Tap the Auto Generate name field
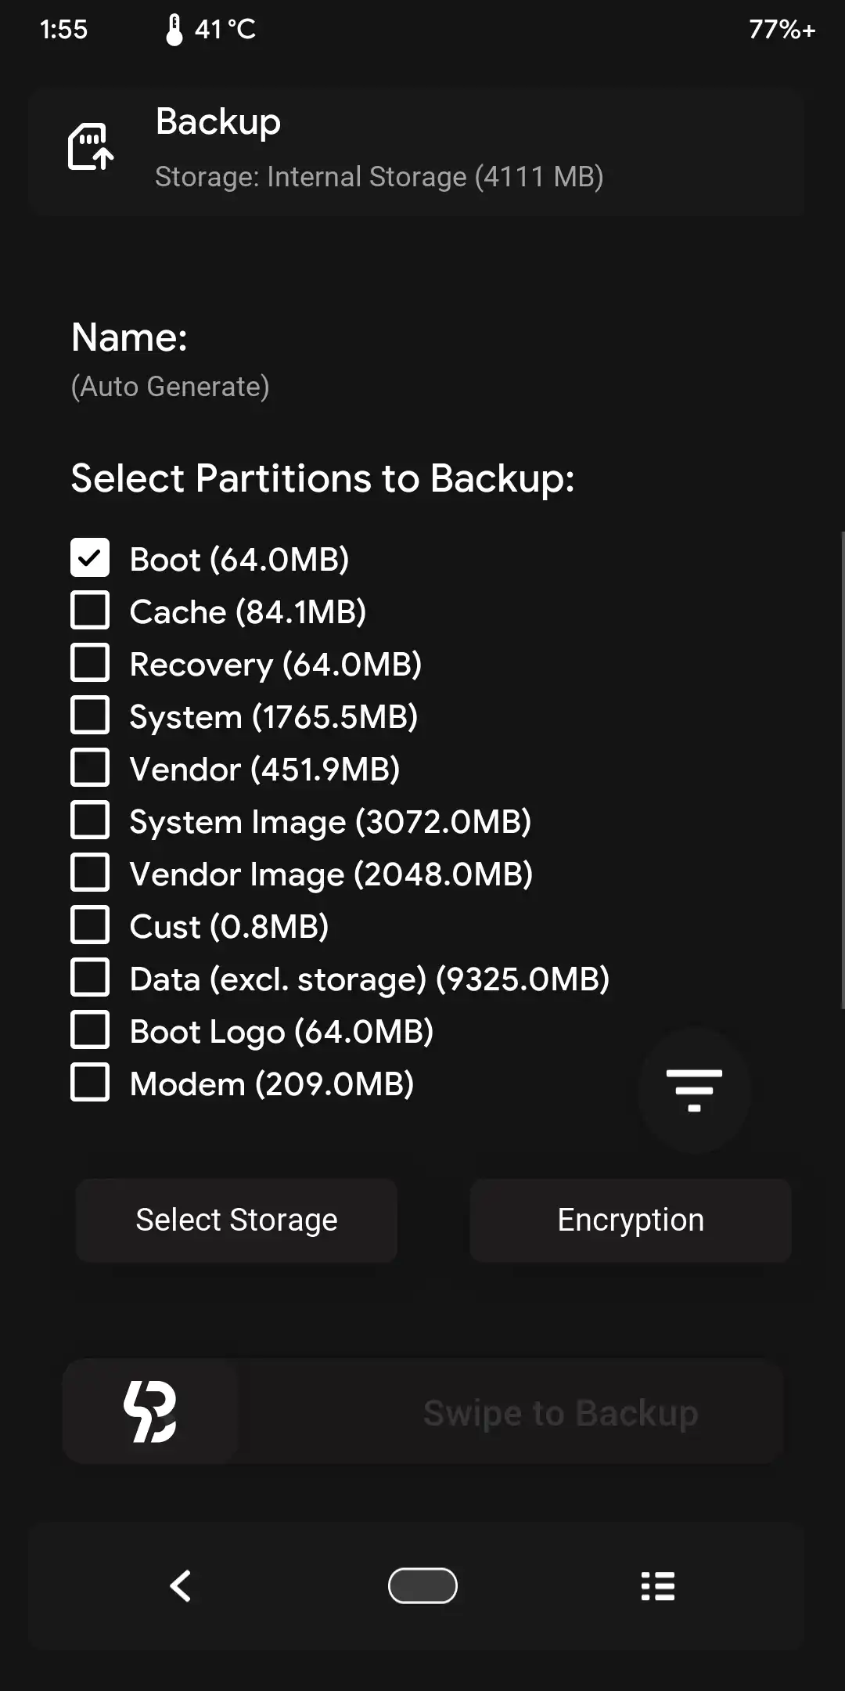845x1691 pixels. pos(171,387)
